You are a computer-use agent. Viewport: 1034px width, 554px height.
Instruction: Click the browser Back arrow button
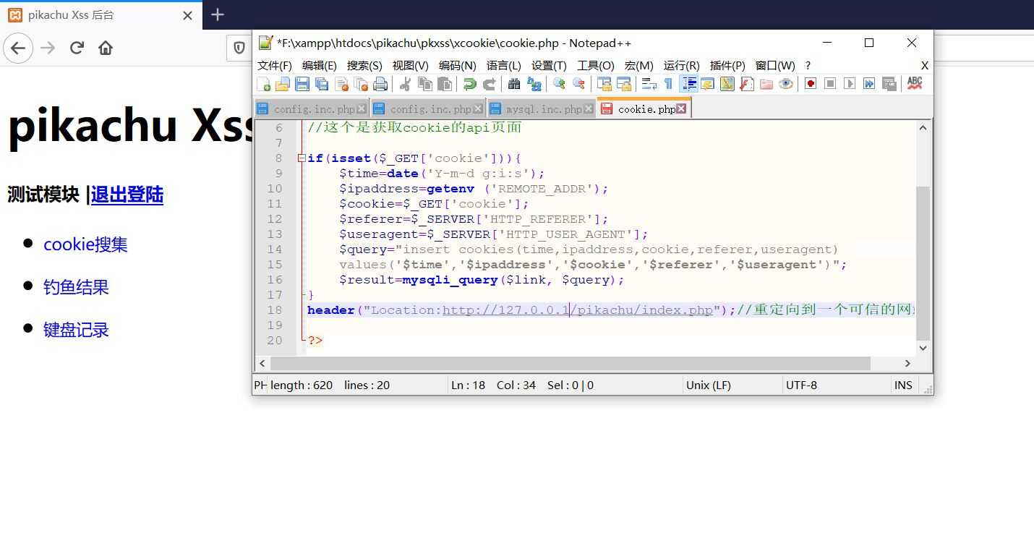coord(18,48)
